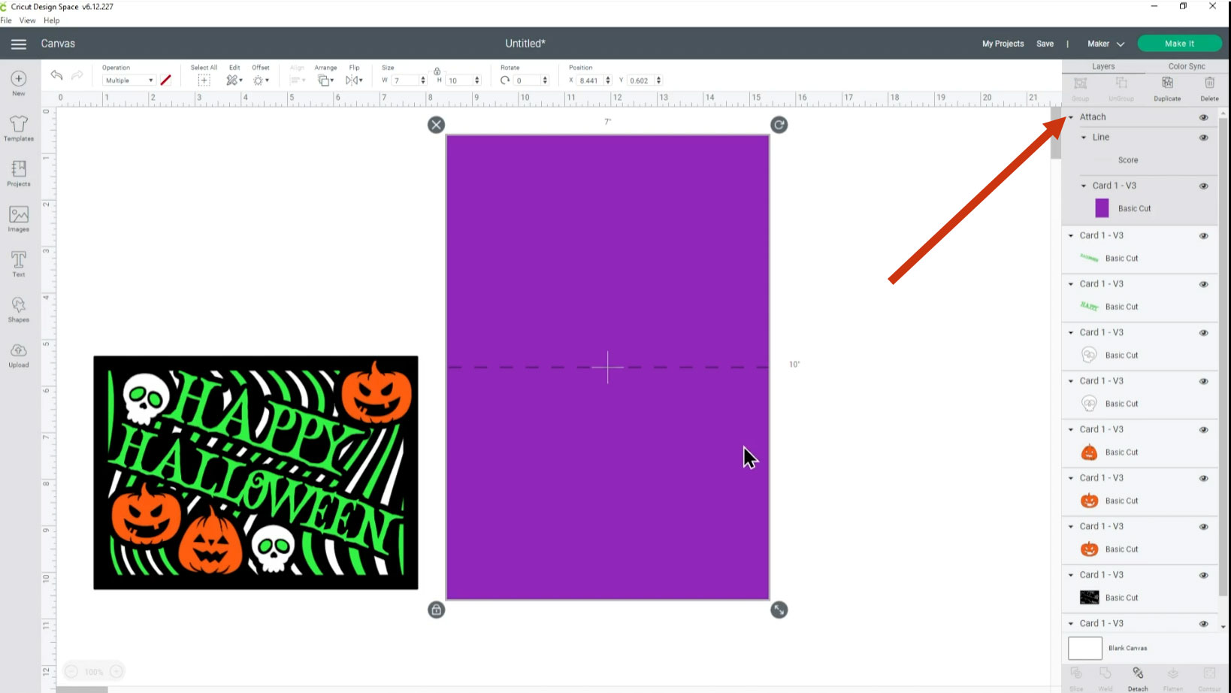Open the Shapes tool

pyautogui.click(x=19, y=309)
